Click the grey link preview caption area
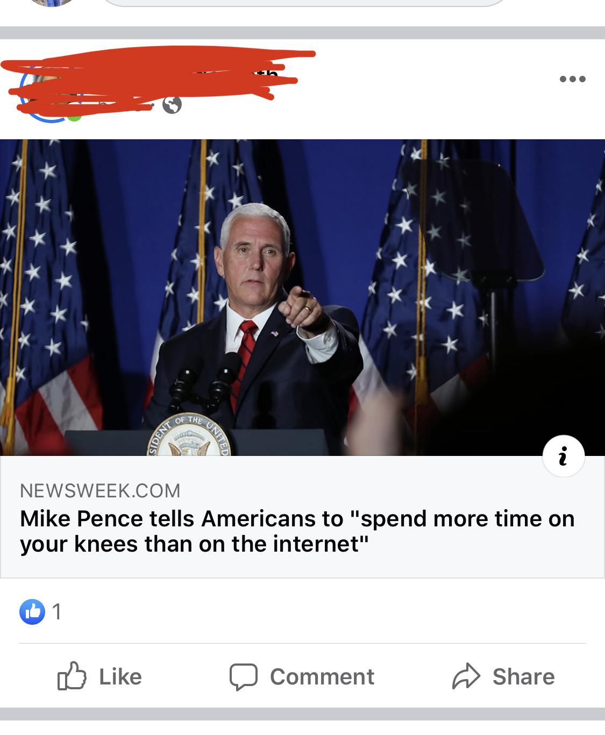Screen dimensions: 605x735 coord(302,517)
